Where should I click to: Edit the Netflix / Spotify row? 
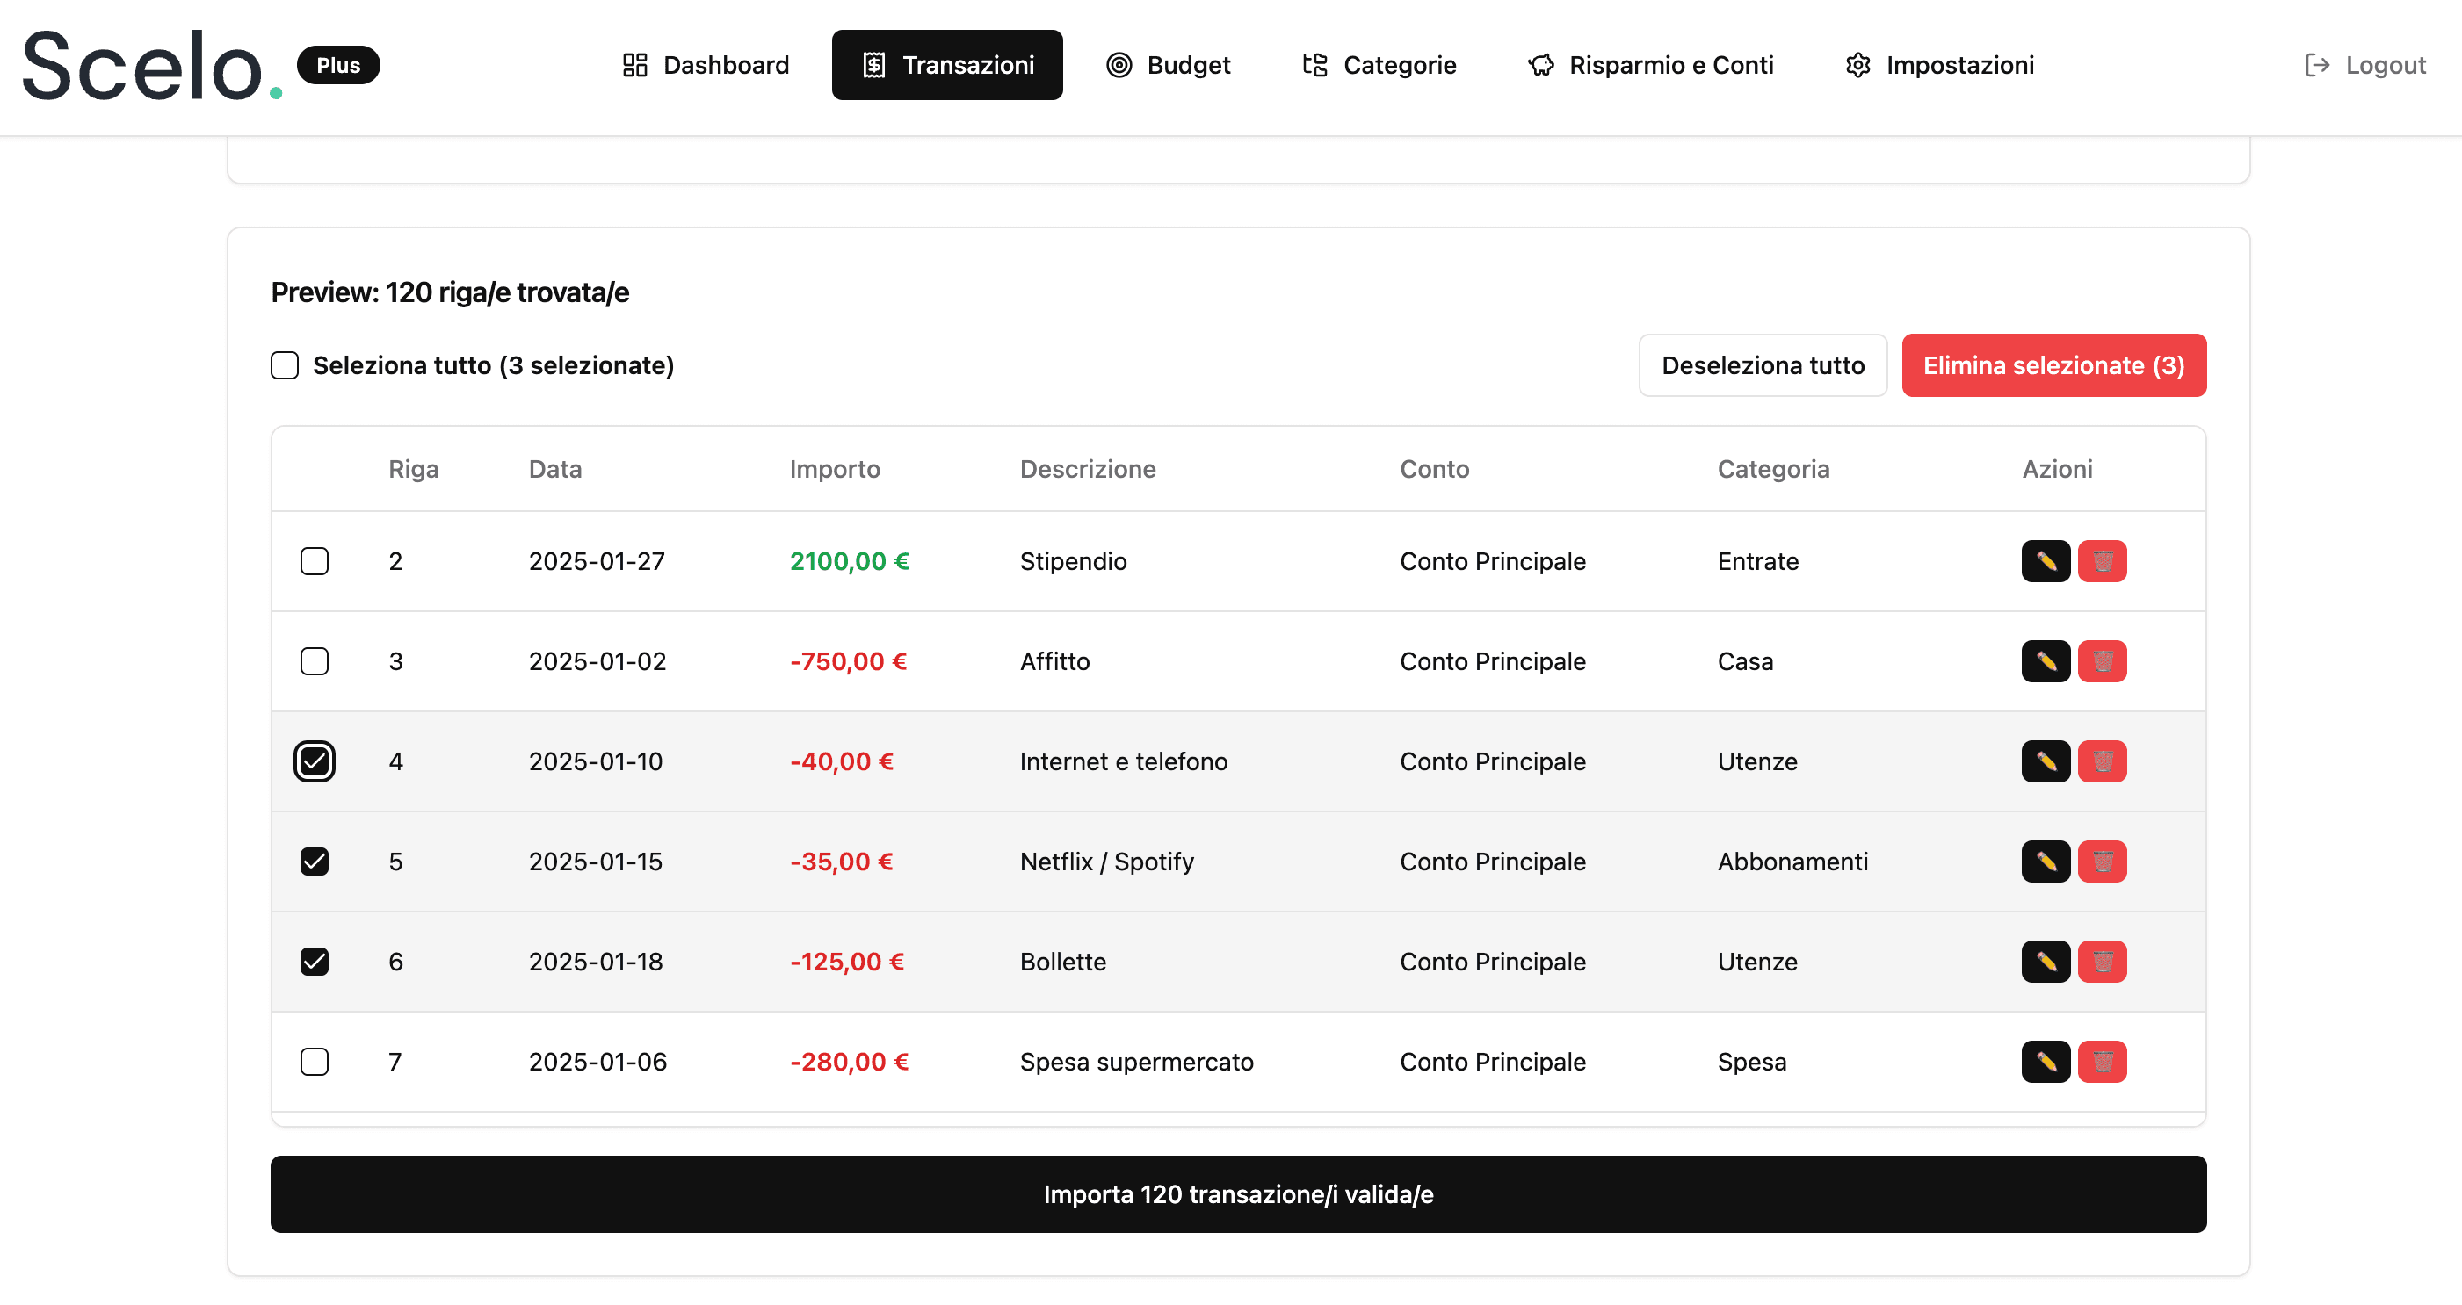click(2046, 861)
